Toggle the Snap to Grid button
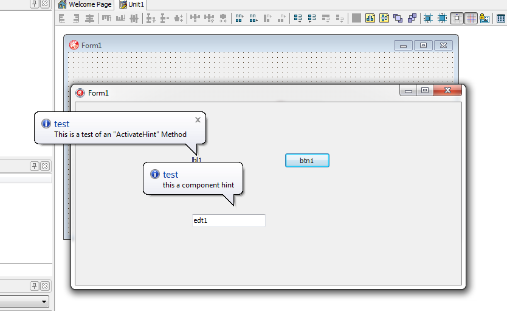This screenshot has width=507, height=311. tap(457, 18)
